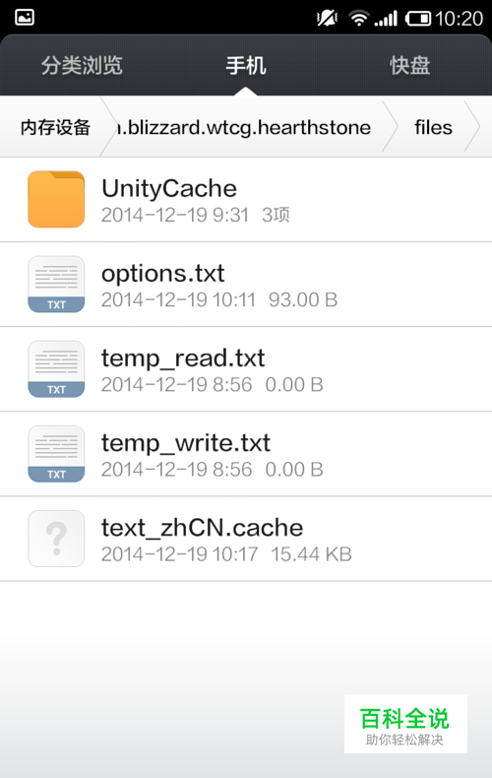Open the blizzard.wtcg.hearthstone breadcrumb segment
The height and width of the screenshot is (778, 492).
(243, 127)
